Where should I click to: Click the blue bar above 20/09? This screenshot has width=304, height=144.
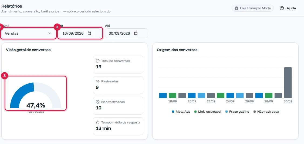coord(192,95)
